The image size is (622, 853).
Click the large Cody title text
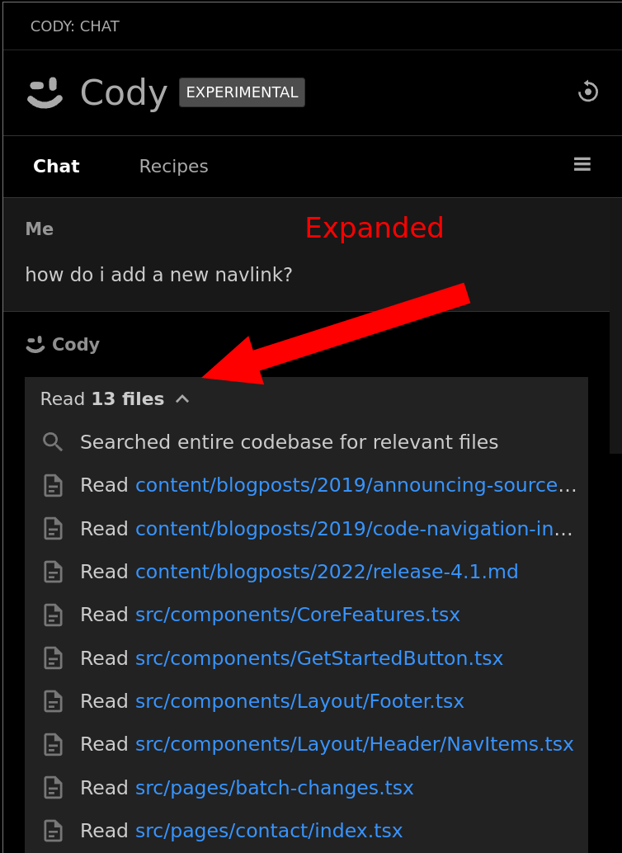[x=124, y=93]
